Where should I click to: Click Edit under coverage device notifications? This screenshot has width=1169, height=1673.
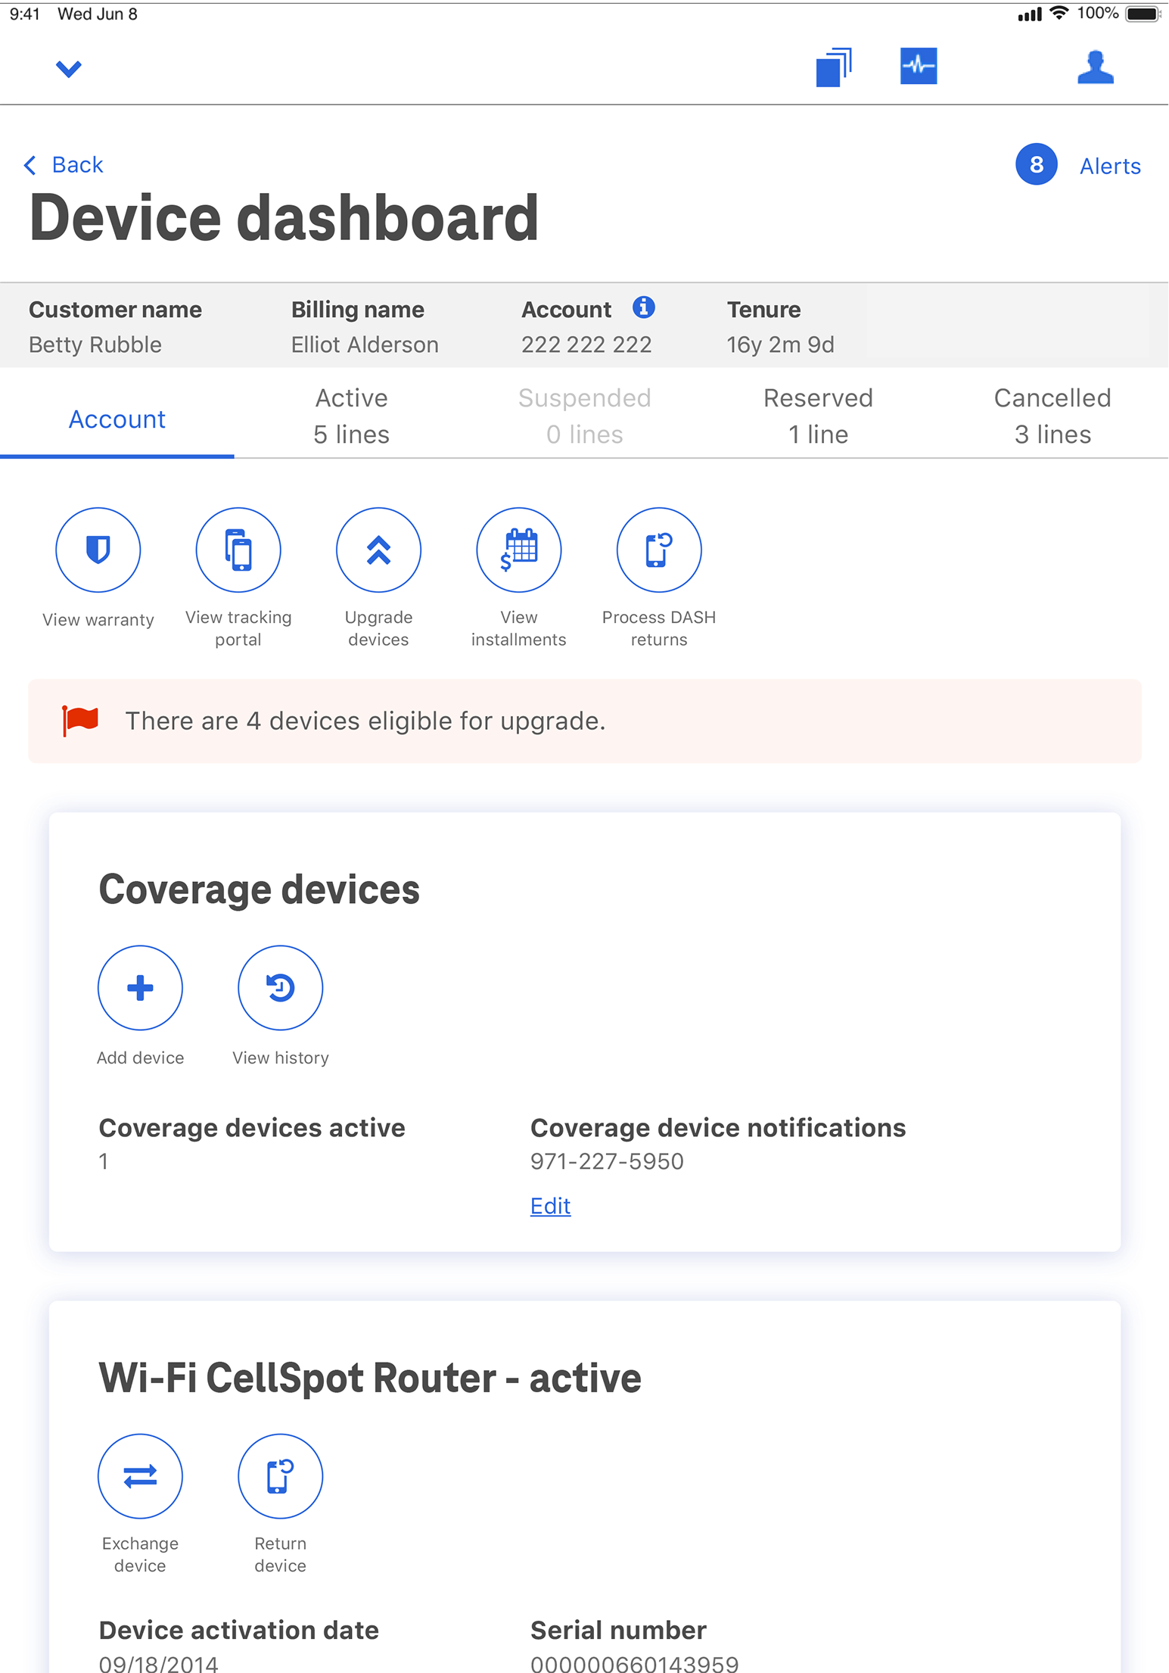[550, 1206]
